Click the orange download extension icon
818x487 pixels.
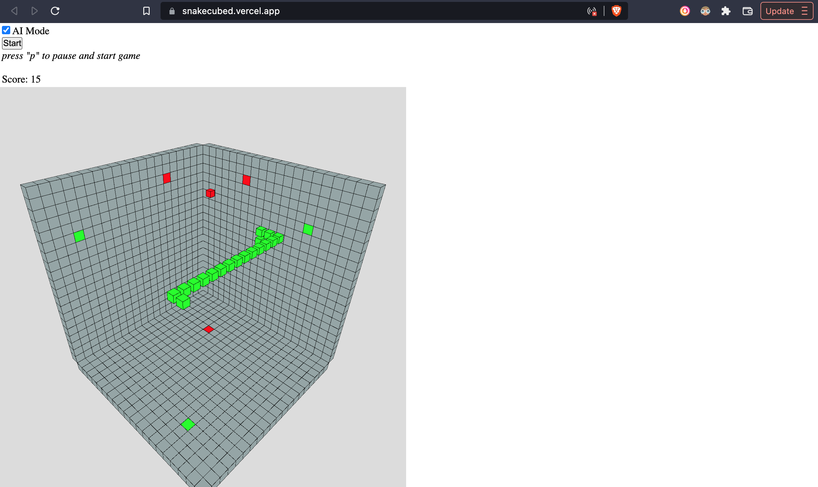tap(685, 11)
